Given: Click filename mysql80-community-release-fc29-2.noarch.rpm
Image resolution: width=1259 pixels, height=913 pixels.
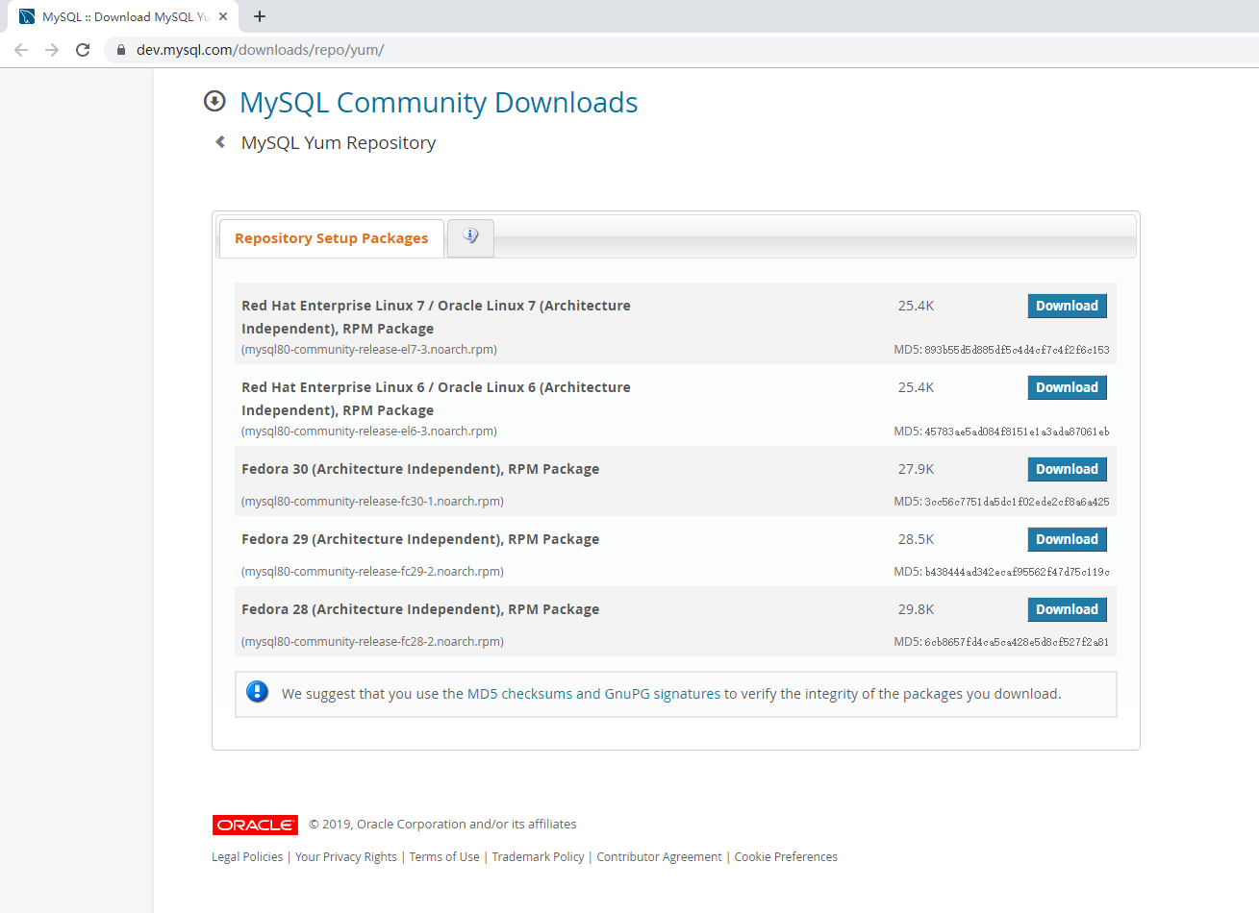Looking at the screenshot, I should [x=372, y=572].
